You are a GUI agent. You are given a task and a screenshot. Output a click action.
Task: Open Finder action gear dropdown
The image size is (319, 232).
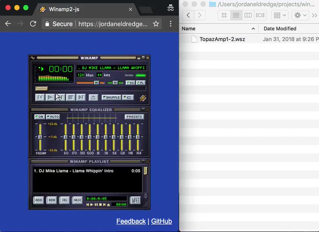(300, 15)
